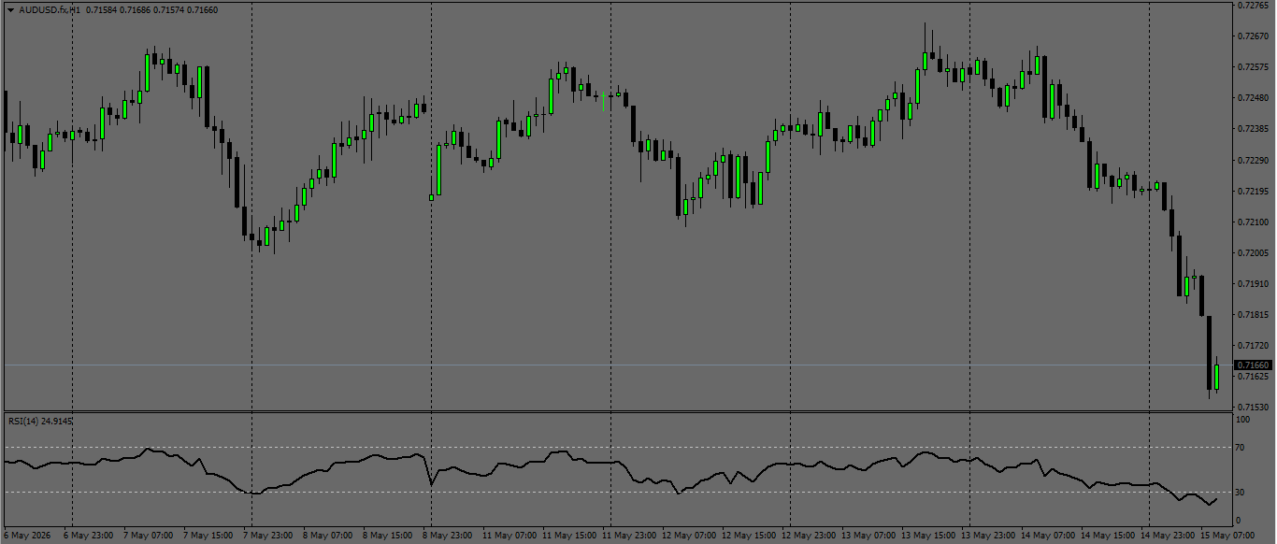Click the AUDUSD.fx,H1 chart title text
Viewport: 1277px width, 544px height.
50,9
